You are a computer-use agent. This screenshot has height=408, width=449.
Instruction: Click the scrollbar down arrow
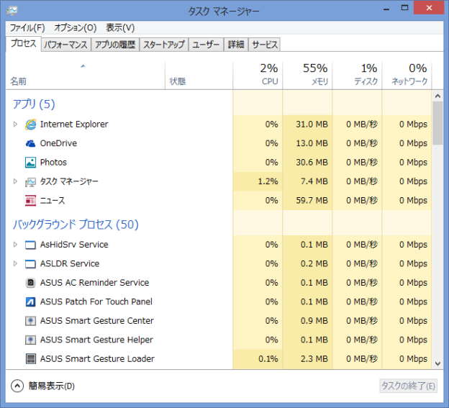click(437, 363)
